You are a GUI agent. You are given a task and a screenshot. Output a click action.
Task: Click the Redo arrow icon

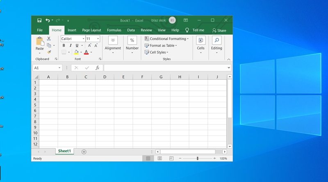pyautogui.click(x=58, y=20)
